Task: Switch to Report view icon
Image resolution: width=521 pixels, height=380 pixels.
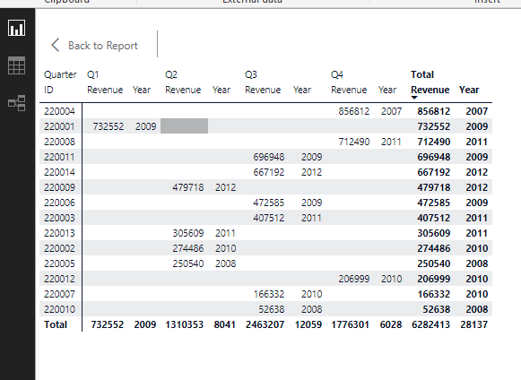Action: tap(16, 28)
